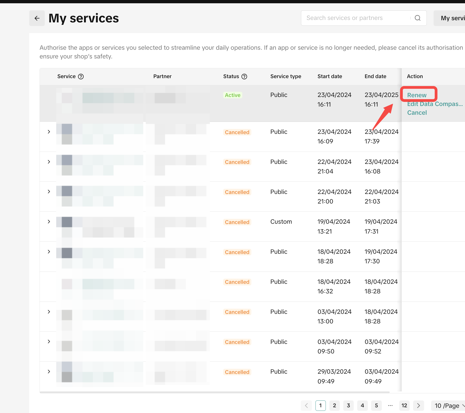Click the pagination ellipsis
The image size is (465, 413).
point(390,406)
